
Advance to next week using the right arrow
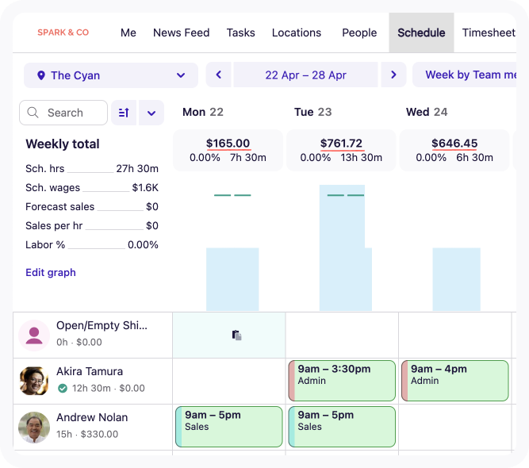point(393,75)
